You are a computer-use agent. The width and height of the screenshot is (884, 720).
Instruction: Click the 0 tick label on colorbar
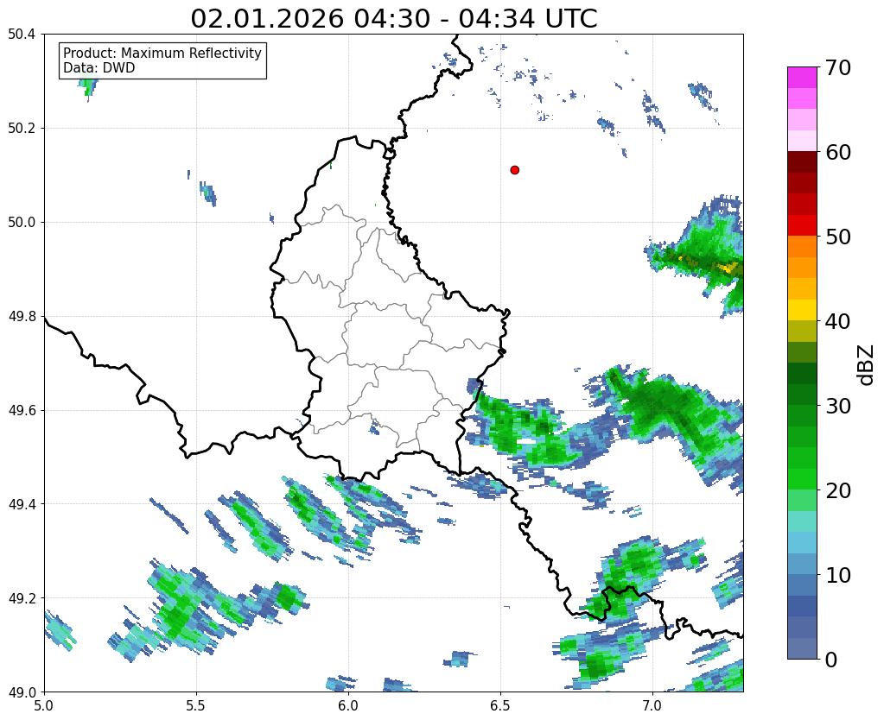pyautogui.click(x=831, y=659)
